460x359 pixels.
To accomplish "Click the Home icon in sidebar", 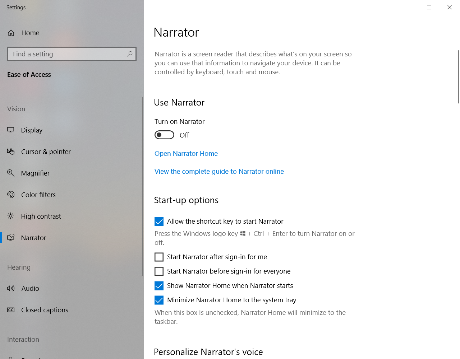I will (x=11, y=33).
